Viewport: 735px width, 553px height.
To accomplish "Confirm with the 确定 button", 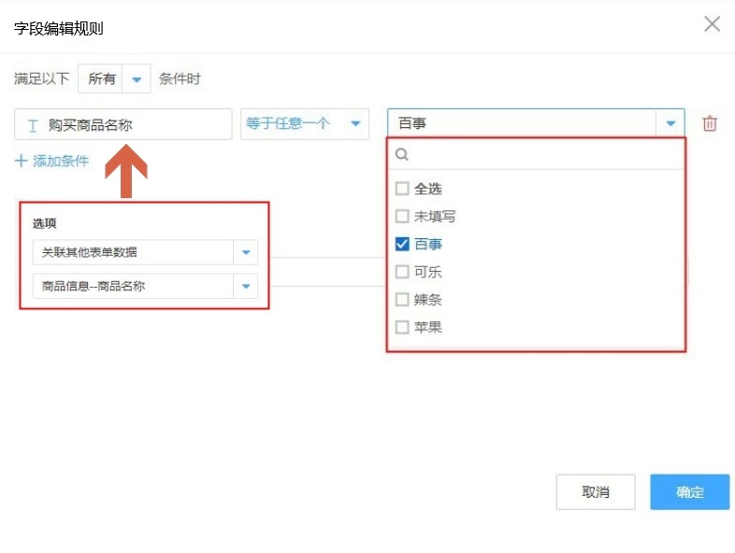I will [x=689, y=492].
